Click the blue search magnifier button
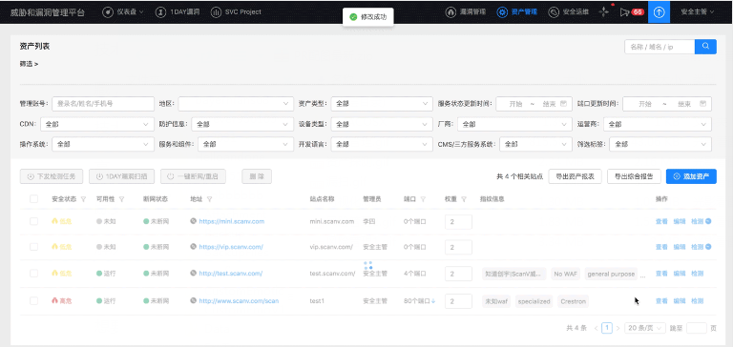This screenshot has height=347, width=733. 705,47
